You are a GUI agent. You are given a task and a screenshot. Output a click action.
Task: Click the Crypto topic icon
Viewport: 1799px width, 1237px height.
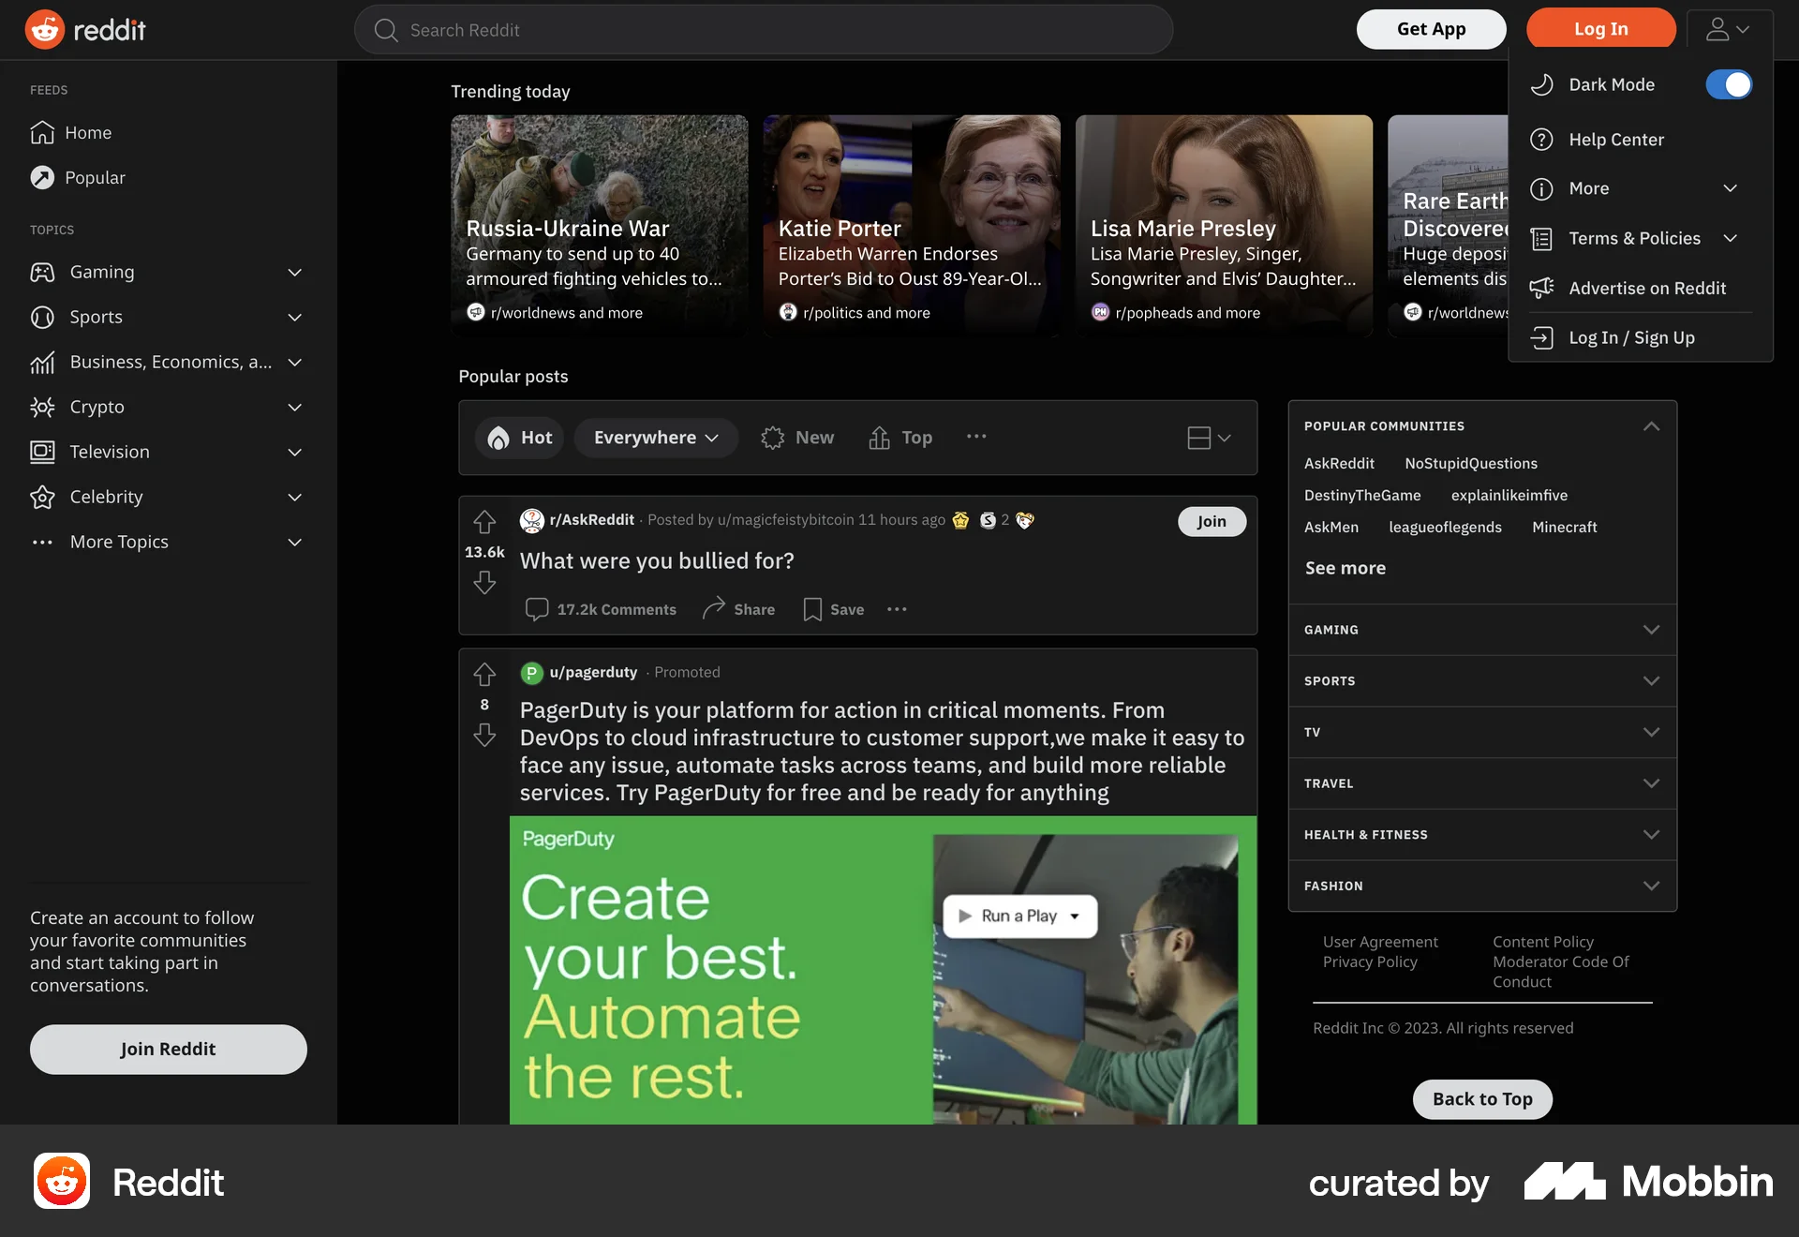click(42, 407)
